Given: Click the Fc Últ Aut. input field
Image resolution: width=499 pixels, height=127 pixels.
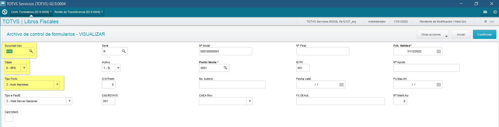Looking at the screenshot, I should (340, 101).
